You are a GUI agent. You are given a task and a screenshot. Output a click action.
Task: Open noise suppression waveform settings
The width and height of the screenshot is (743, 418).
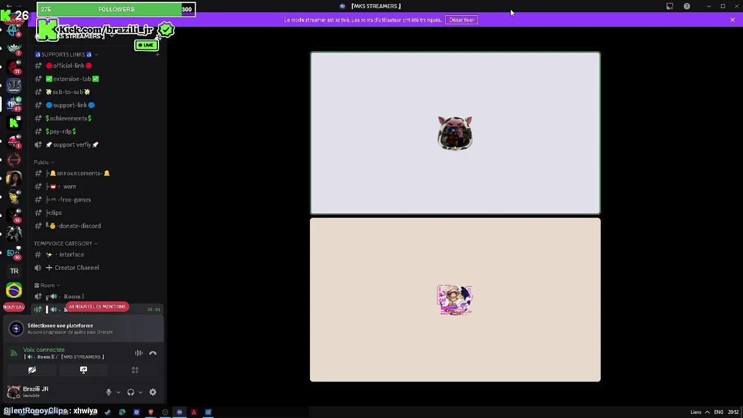pos(139,353)
